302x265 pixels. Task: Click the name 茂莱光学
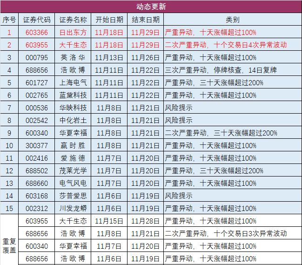tap(73, 171)
